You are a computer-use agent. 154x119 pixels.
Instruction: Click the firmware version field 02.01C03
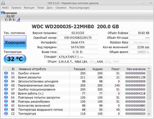pyautogui.click(x=78, y=33)
